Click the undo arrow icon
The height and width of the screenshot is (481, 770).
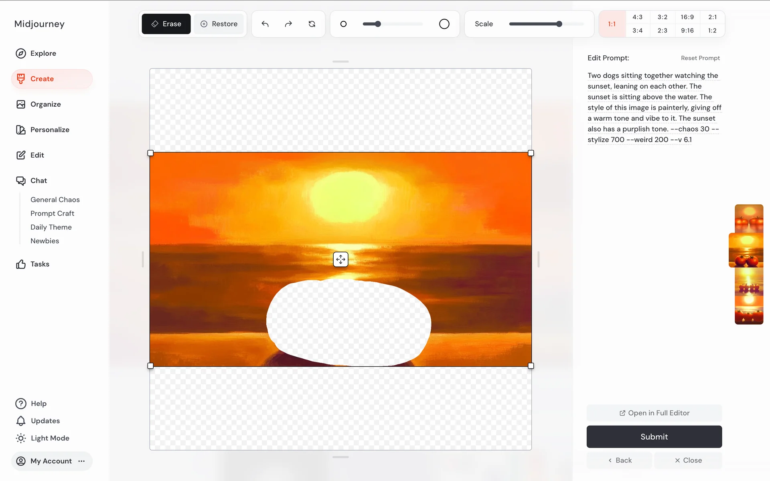(265, 24)
